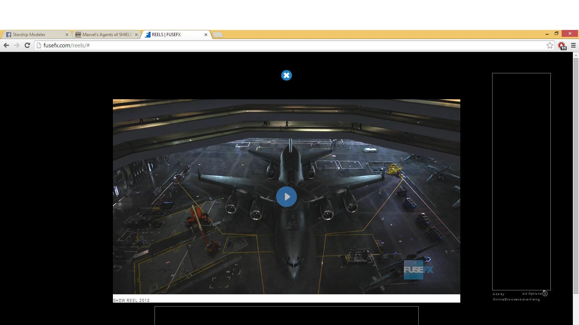Bookmark this page with the star icon
579x325 pixels.
click(x=550, y=45)
